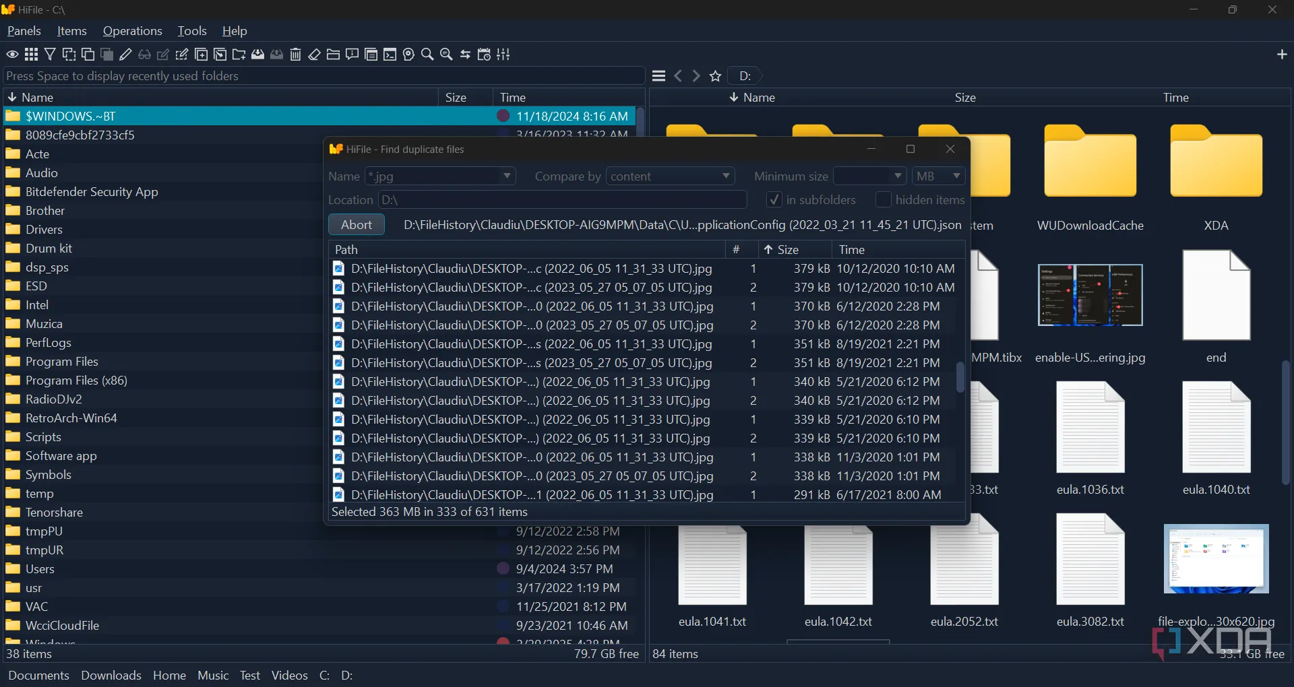Uncheck the 'in subfolders' checkbox
Screen dimensions: 1294x687
[774, 200]
